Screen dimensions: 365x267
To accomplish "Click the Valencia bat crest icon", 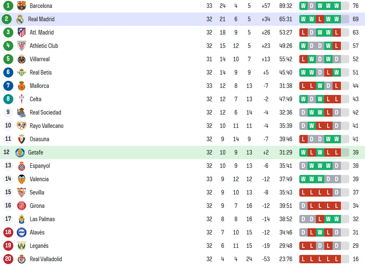I will point(22,179).
